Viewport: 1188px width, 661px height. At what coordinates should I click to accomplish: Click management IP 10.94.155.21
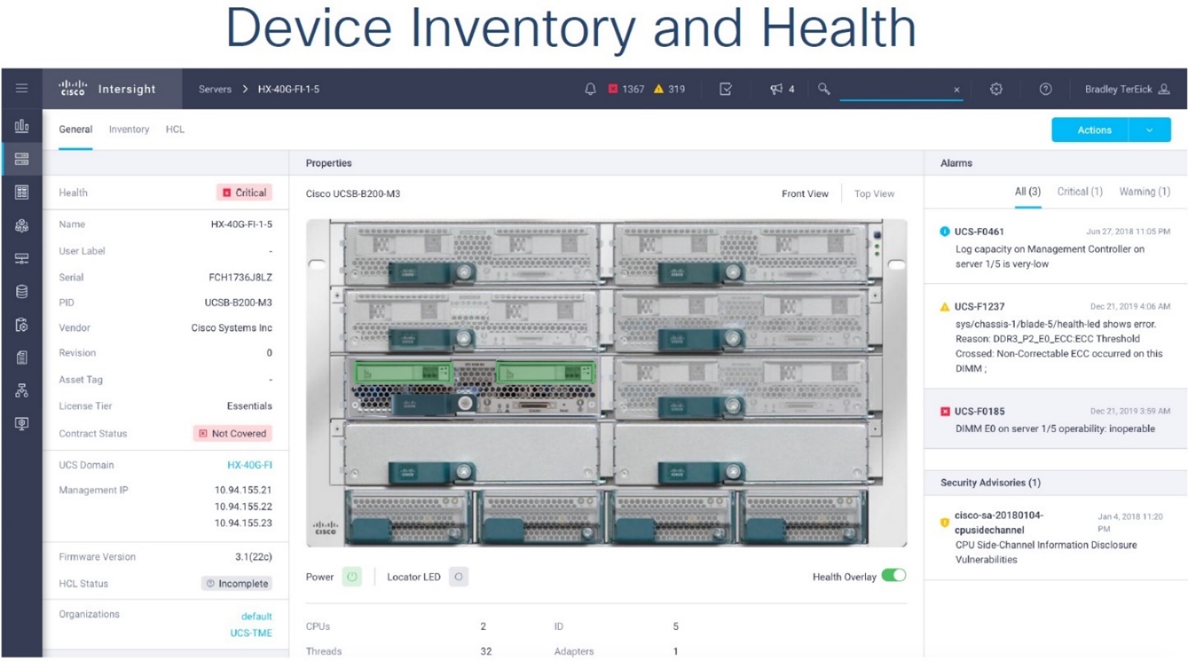point(243,490)
